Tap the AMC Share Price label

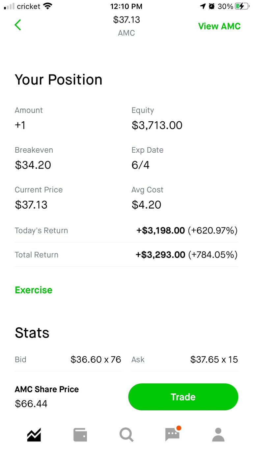(47, 389)
